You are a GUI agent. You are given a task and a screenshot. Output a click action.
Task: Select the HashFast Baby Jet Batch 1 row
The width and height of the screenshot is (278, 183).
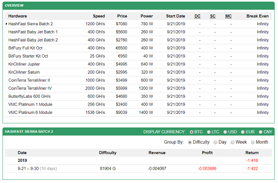point(139,32)
